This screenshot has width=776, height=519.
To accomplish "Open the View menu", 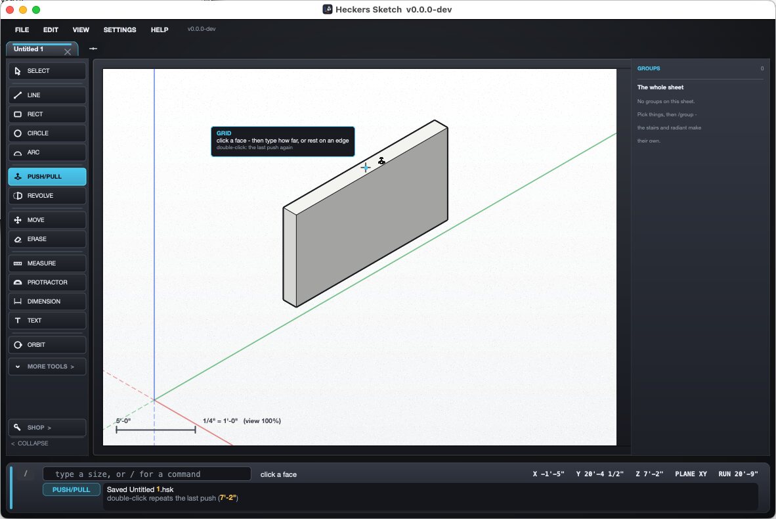I will pos(81,30).
